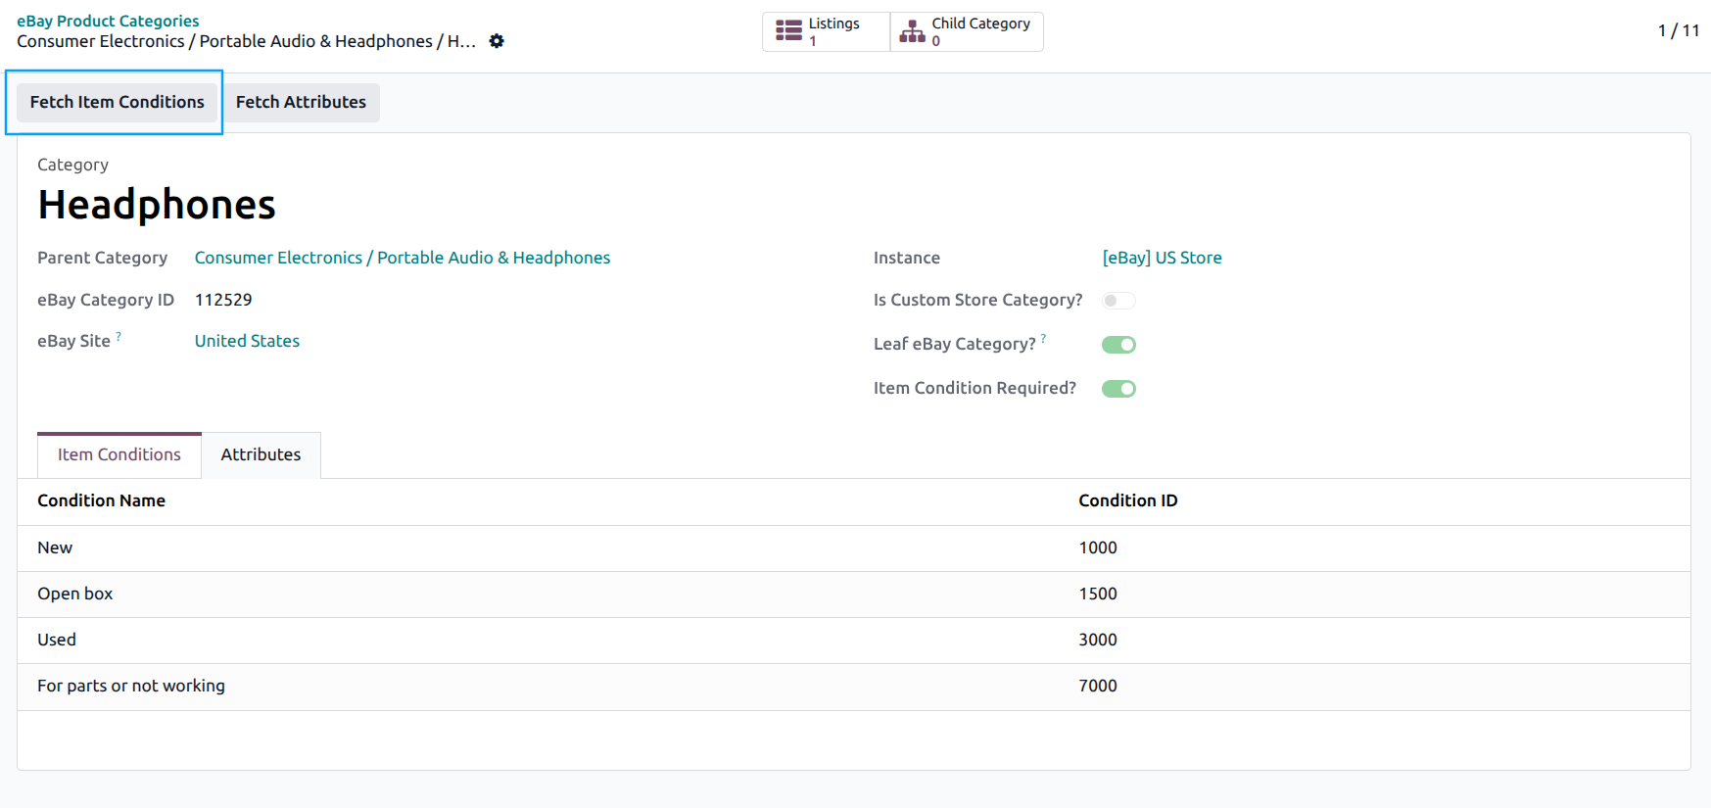Viewport: 1711px width, 808px height.
Task: Open parent category Portable Audio & Headphones link
Action: [x=403, y=258]
